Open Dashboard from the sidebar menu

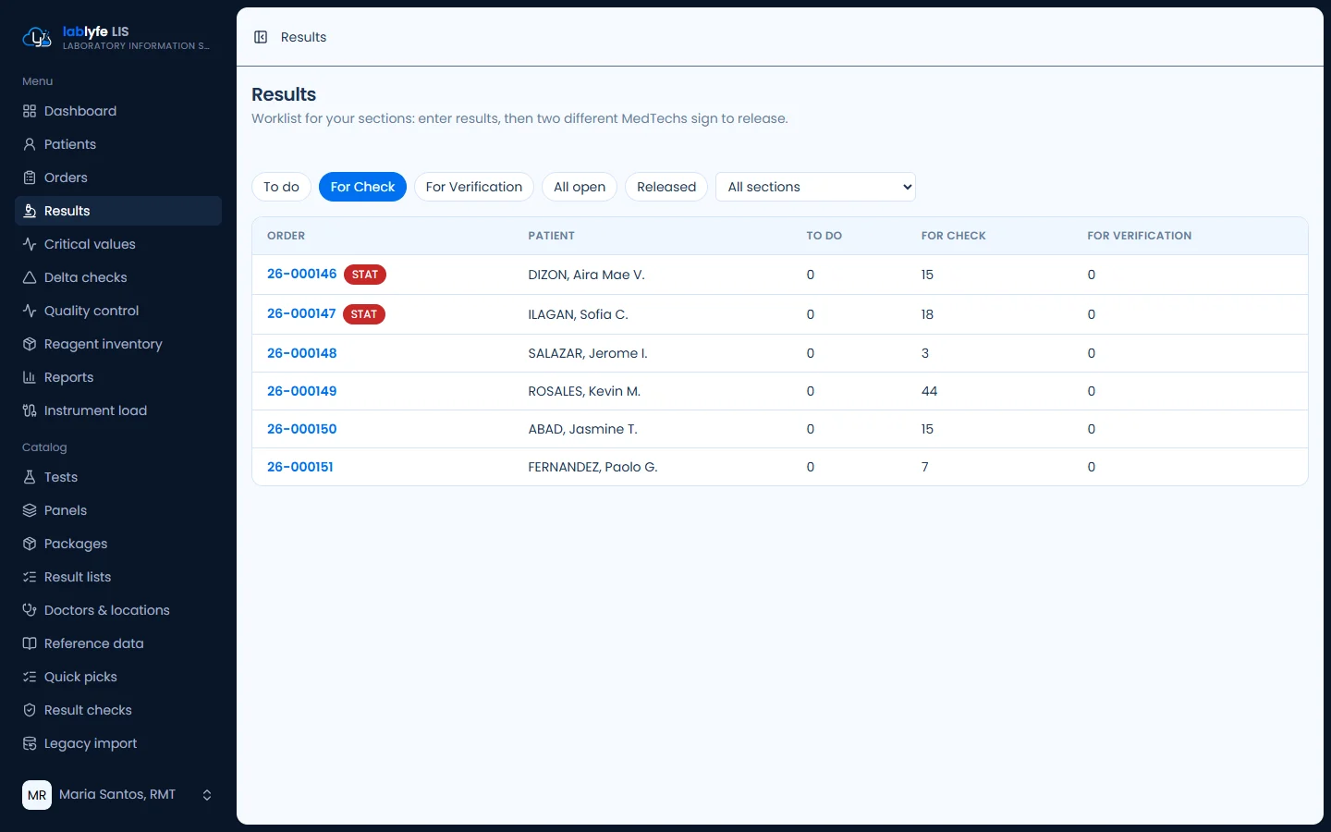coord(118,111)
